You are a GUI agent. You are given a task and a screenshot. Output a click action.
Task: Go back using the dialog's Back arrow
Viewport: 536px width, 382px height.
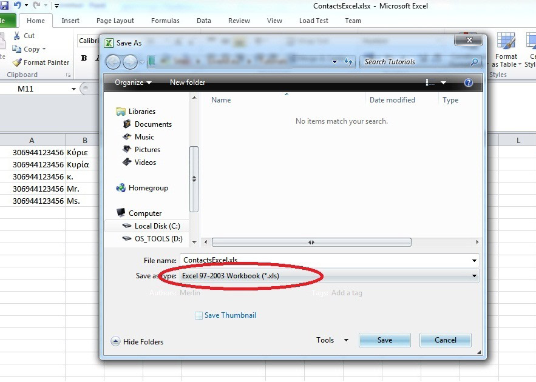(113, 62)
